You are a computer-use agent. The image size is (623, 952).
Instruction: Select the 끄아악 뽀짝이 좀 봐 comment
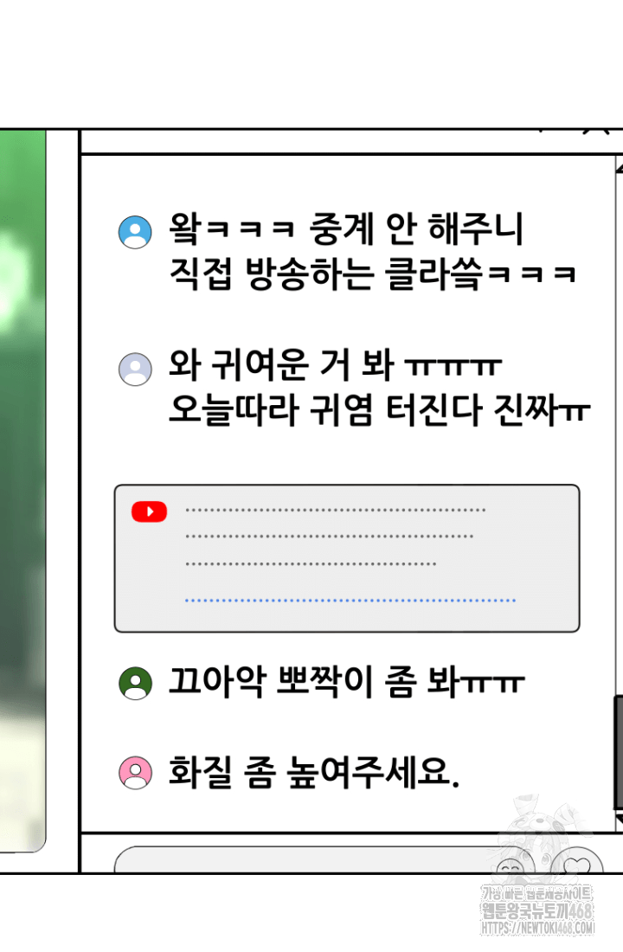[346, 681]
